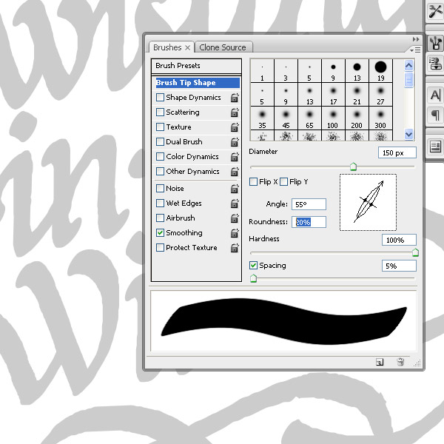The width and height of the screenshot is (444, 444).
Task: Open the Brush Presets section
Action: tap(196, 66)
